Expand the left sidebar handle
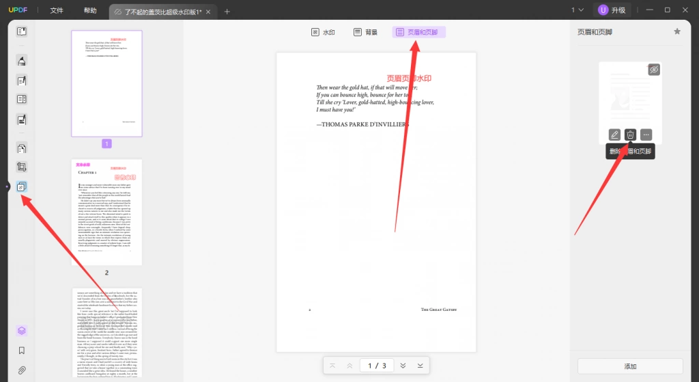Viewport: 699px width, 382px height. [x=7, y=187]
